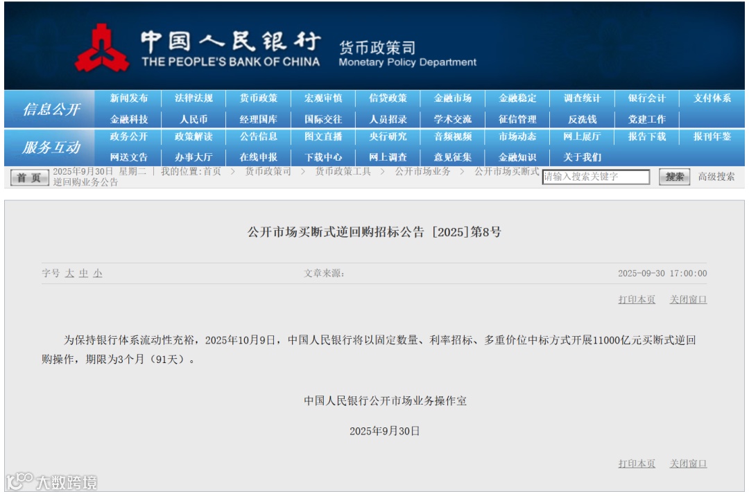This screenshot has height=496, width=749.
Task: Go to the 银行会计 section
Action: pyautogui.click(x=647, y=98)
